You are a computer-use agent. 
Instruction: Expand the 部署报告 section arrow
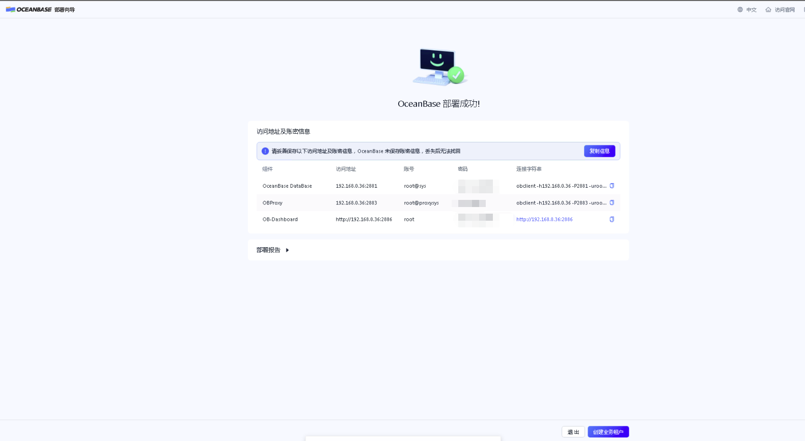pos(287,250)
